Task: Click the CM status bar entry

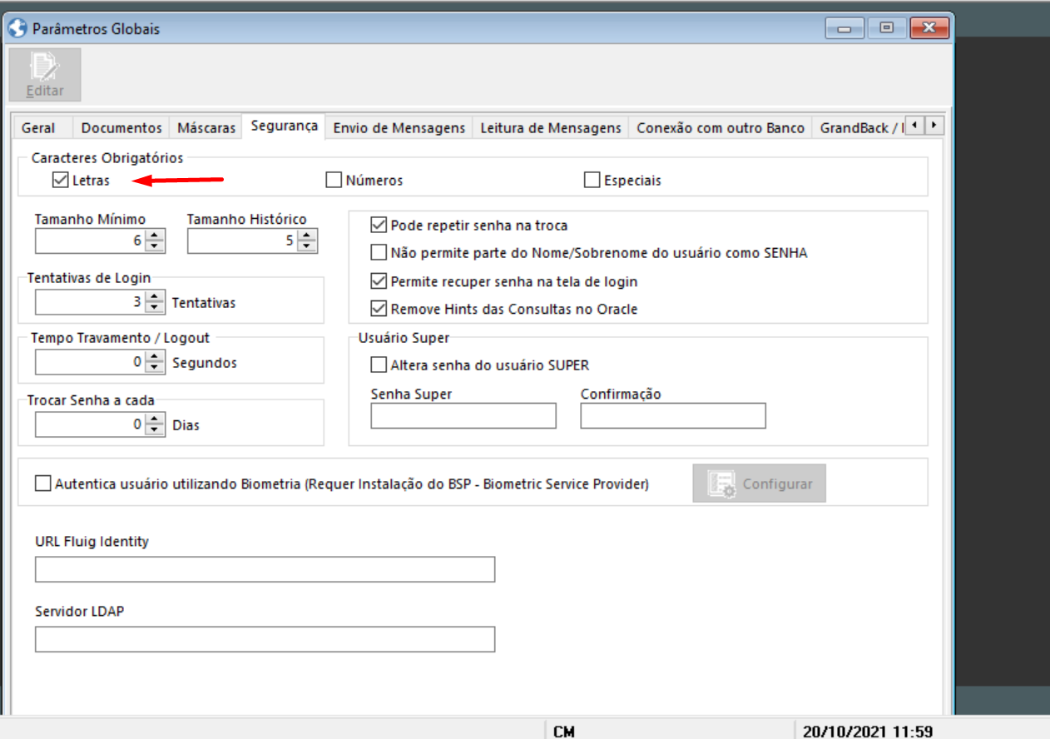Action: pos(563,732)
